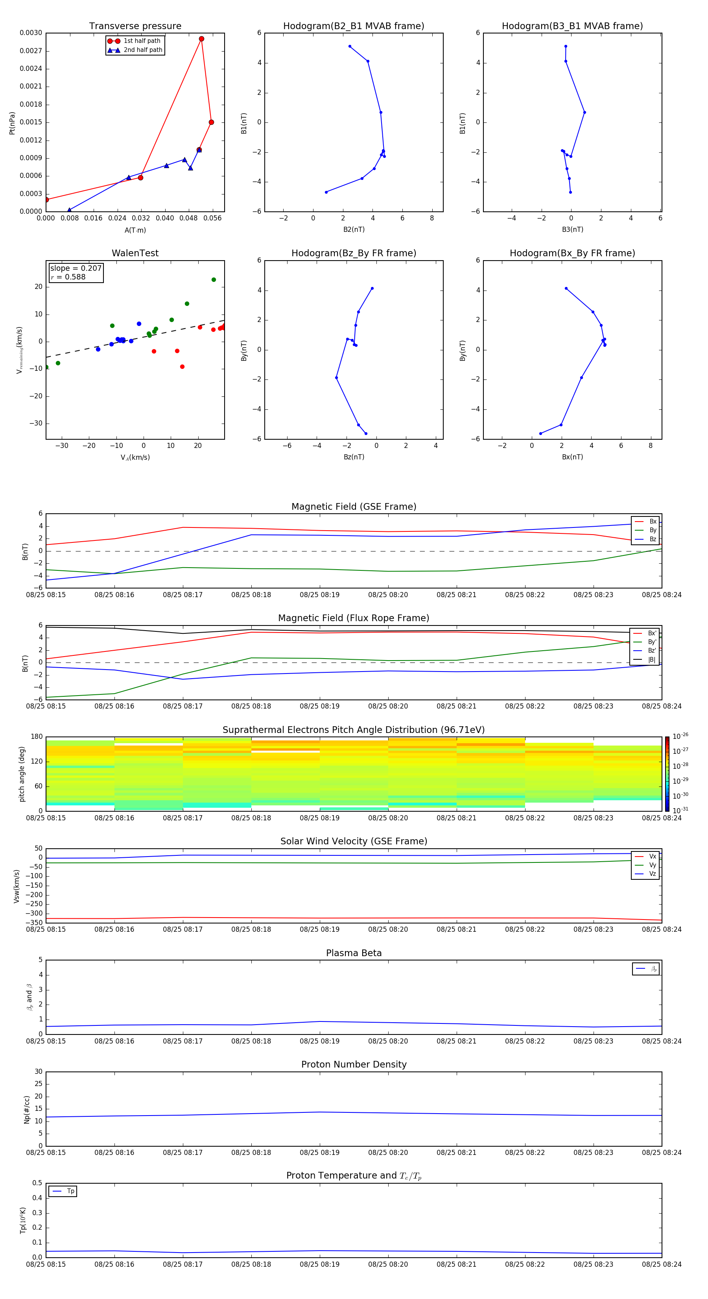Click the 'B2(nT)' x-axis label
Viewport: 708px width, 1299px height.
pos(354,229)
